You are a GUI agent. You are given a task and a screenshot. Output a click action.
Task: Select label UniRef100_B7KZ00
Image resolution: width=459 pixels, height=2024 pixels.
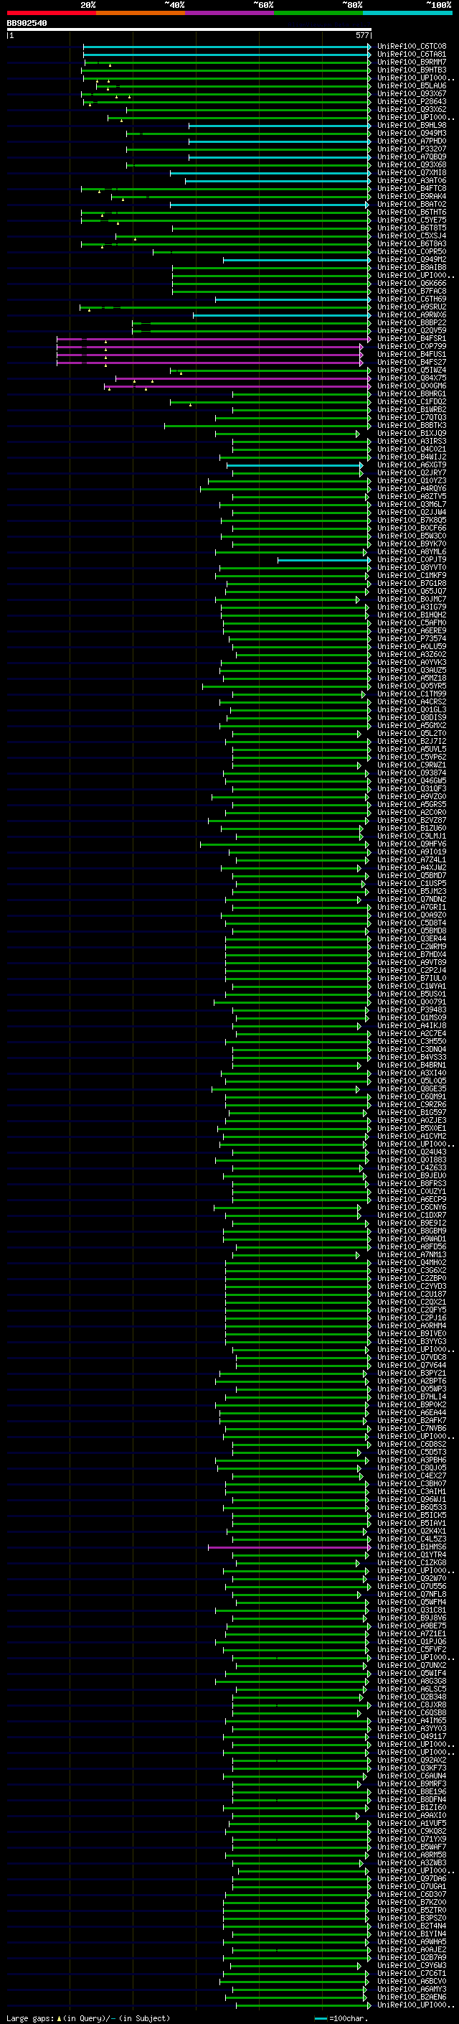(x=412, y=1902)
